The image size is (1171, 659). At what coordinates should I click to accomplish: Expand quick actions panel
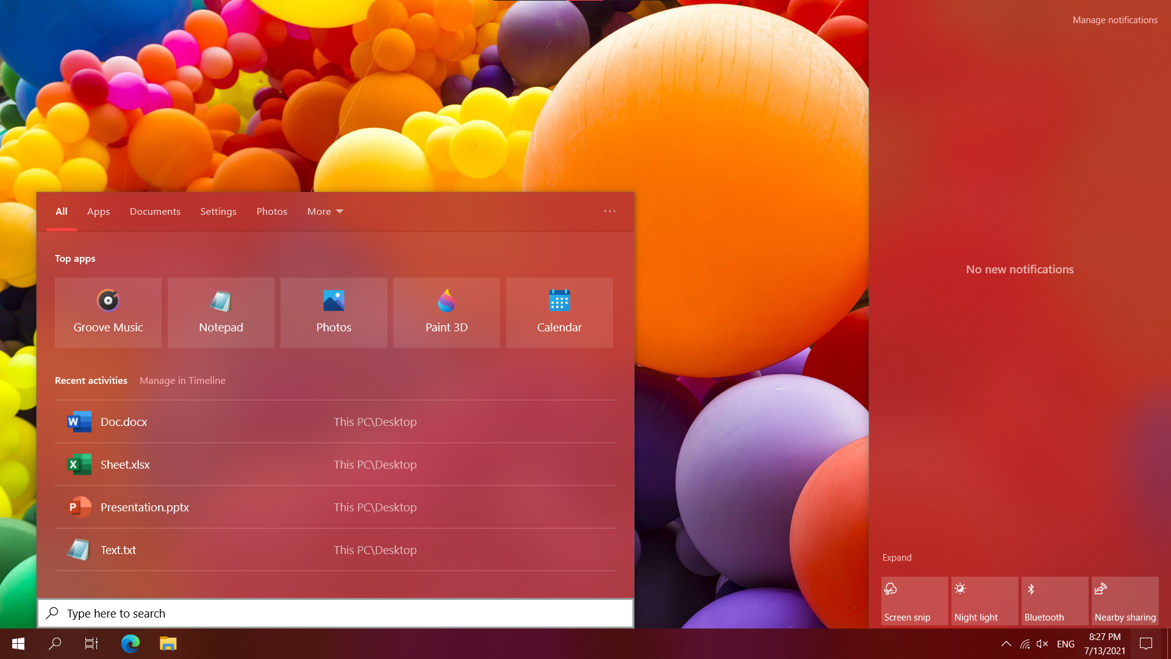coord(896,557)
